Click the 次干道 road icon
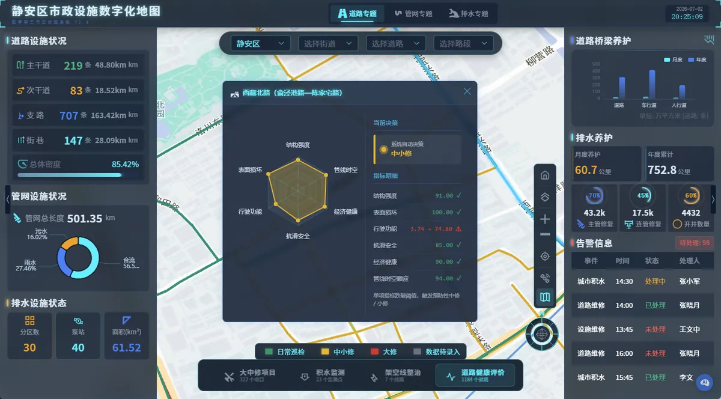The image size is (721, 399). pos(20,90)
